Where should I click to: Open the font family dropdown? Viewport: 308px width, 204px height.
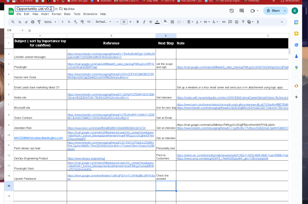coord(103,22)
